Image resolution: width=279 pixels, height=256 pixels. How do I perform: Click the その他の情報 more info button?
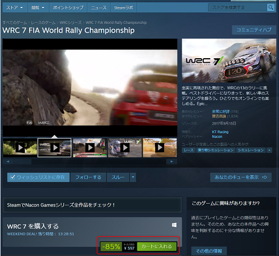[209, 251]
